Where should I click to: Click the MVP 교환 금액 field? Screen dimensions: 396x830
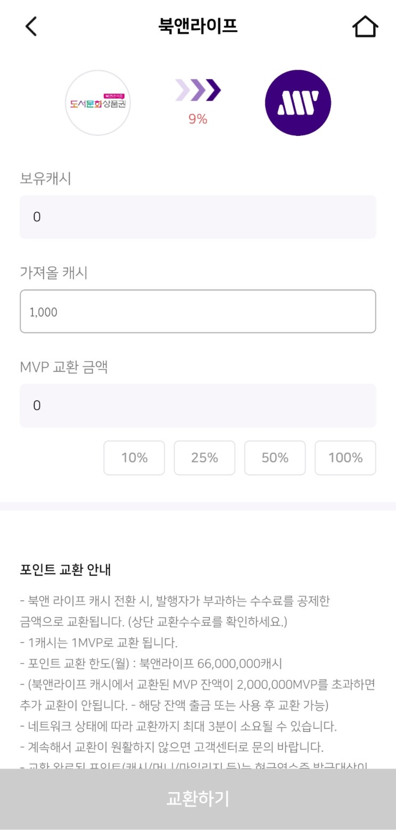(x=198, y=405)
